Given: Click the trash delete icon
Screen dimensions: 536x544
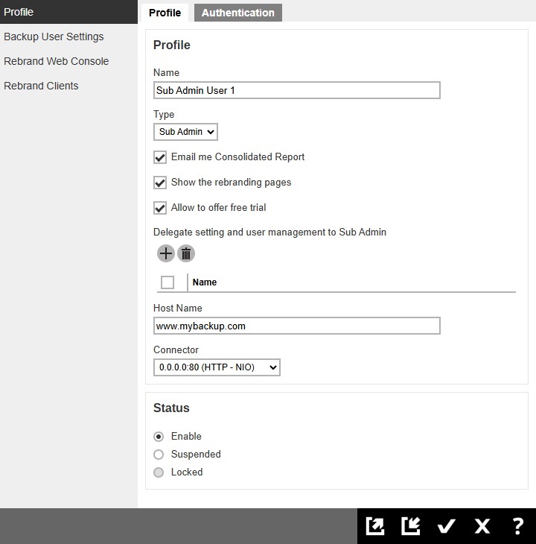Looking at the screenshot, I should click(186, 254).
